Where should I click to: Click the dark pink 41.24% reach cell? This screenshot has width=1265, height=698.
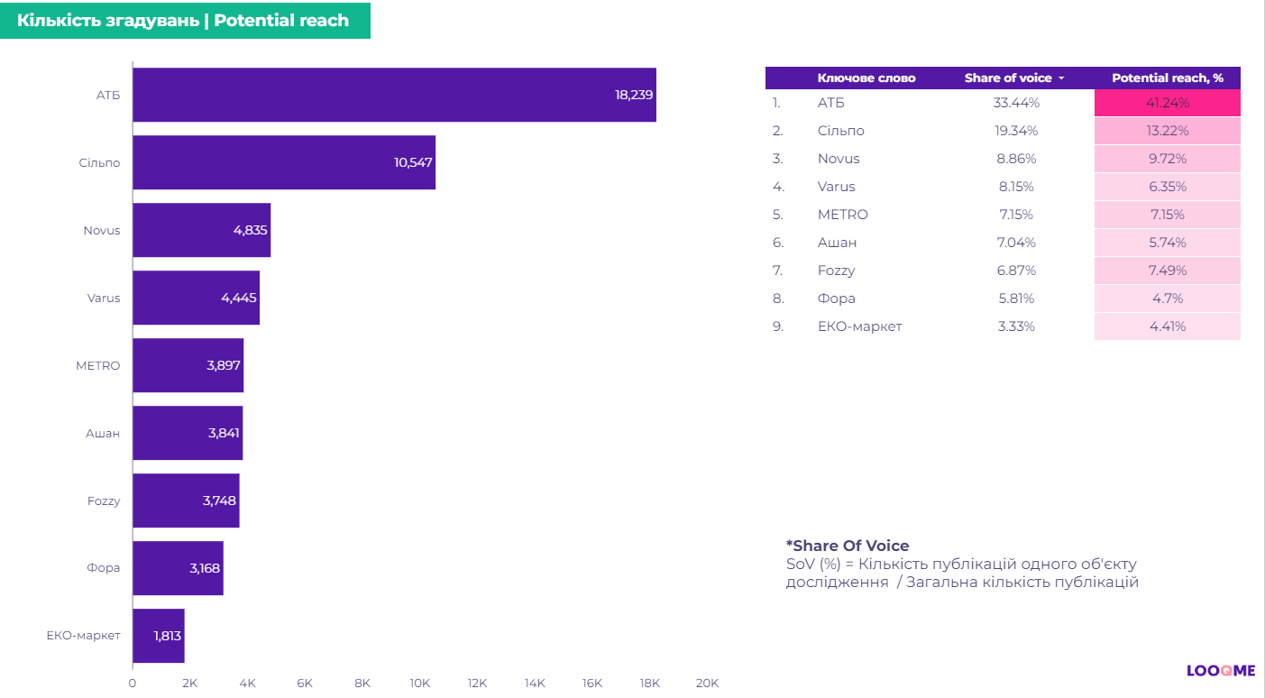1167,103
